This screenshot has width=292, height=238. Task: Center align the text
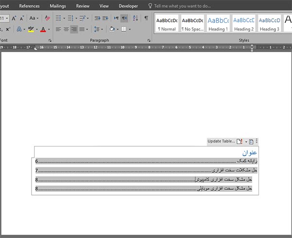(x=66, y=29)
